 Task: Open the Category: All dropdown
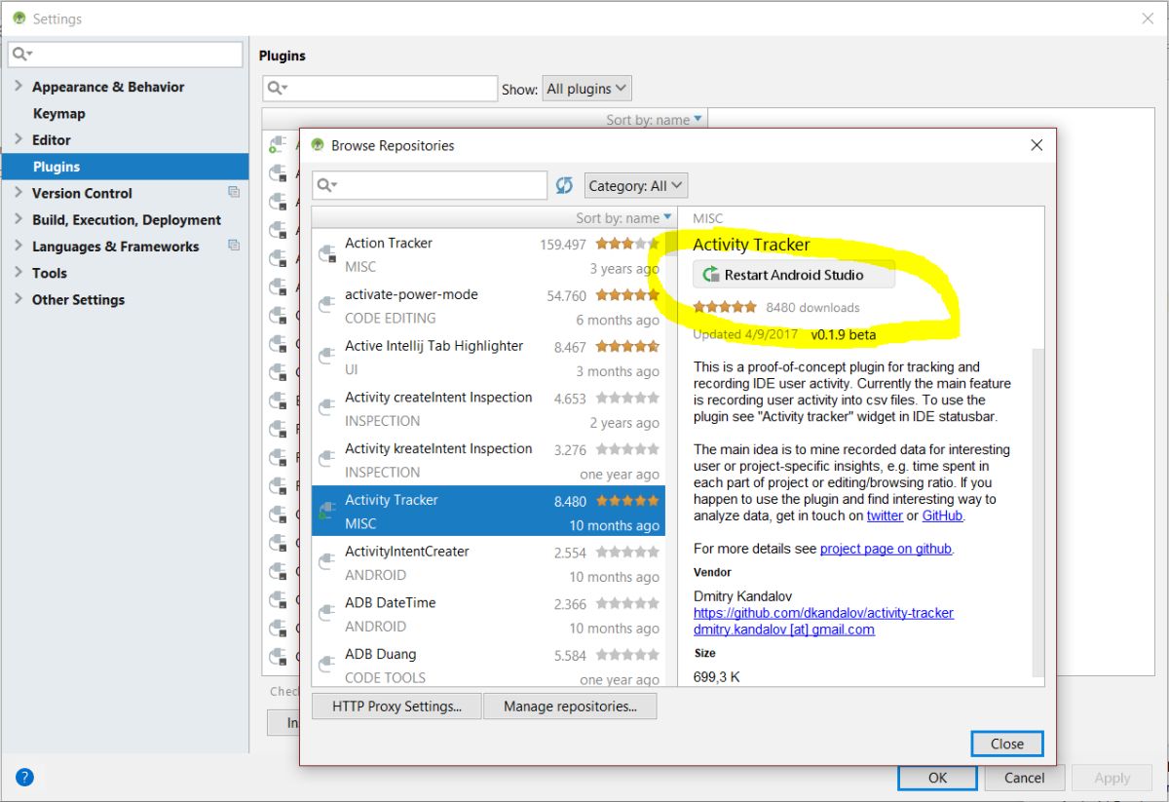coord(636,185)
